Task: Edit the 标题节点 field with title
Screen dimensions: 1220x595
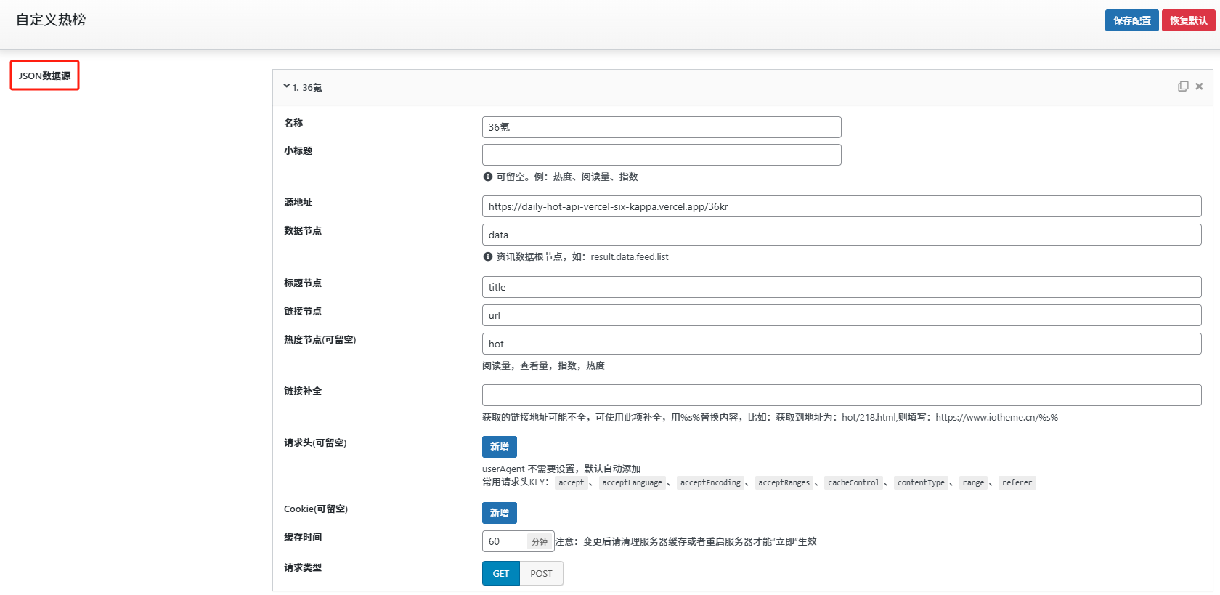Action: [842, 287]
